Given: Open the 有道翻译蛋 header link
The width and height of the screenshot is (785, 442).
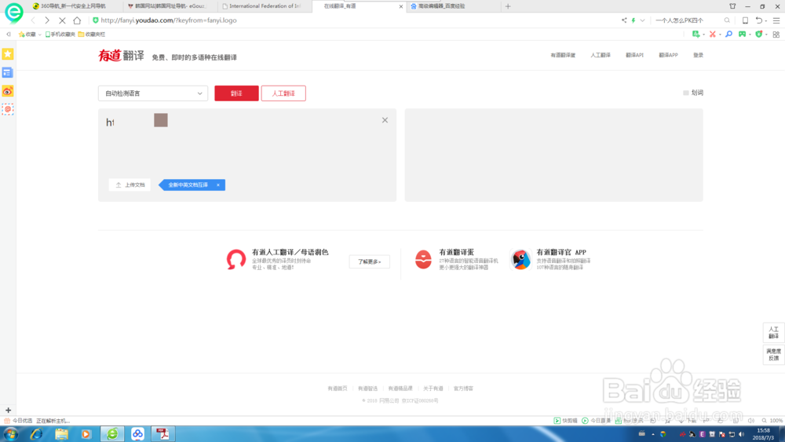Looking at the screenshot, I should tap(563, 55).
